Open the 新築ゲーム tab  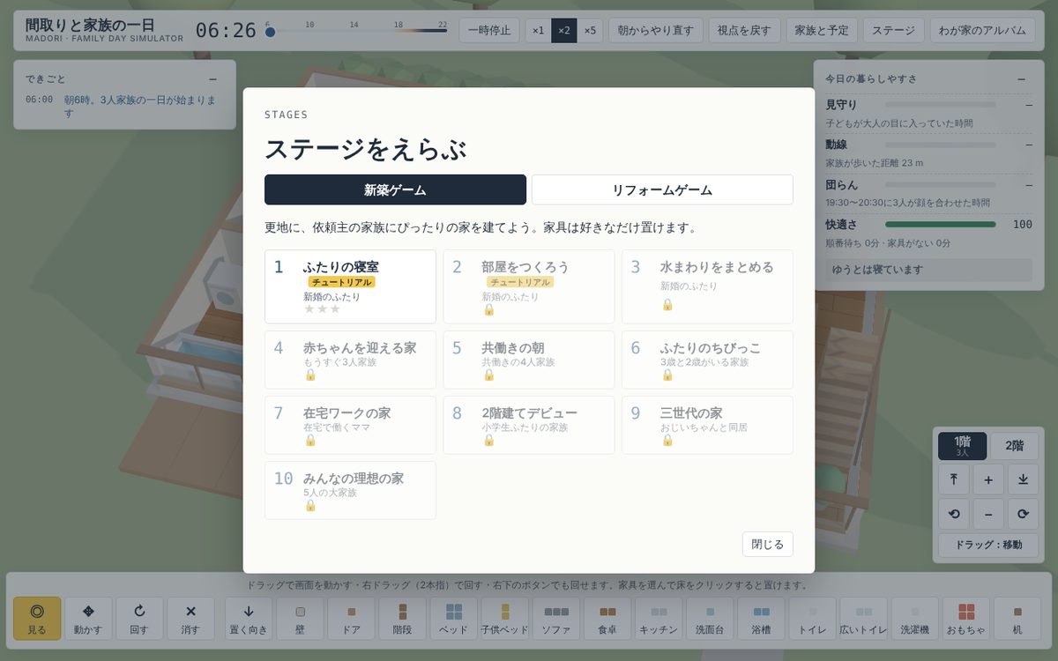point(395,189)
